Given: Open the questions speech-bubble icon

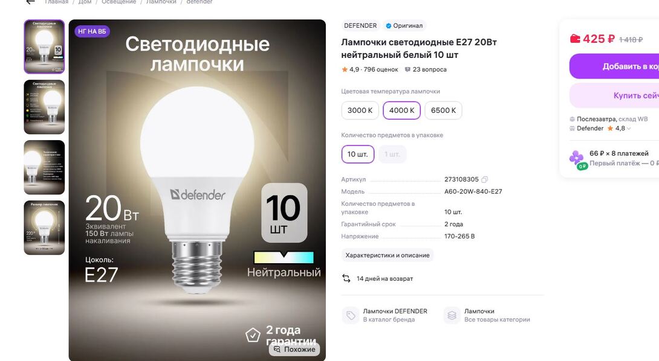Looking at the screenshot, I should point(407,69).
